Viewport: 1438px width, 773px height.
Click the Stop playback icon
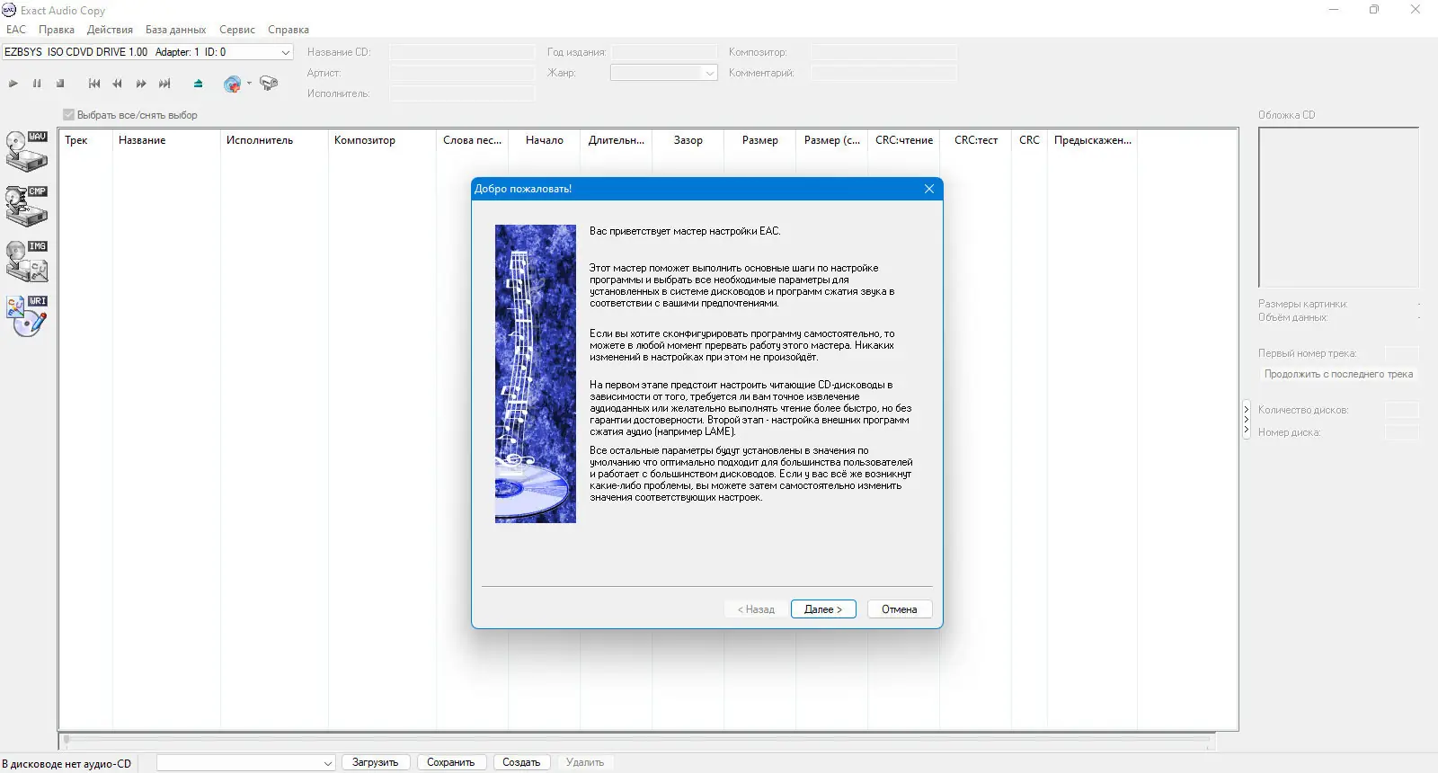coord(60,84)
